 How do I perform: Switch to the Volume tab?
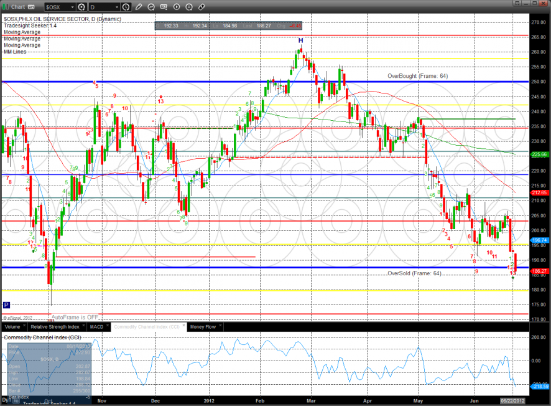coord(12,327)
